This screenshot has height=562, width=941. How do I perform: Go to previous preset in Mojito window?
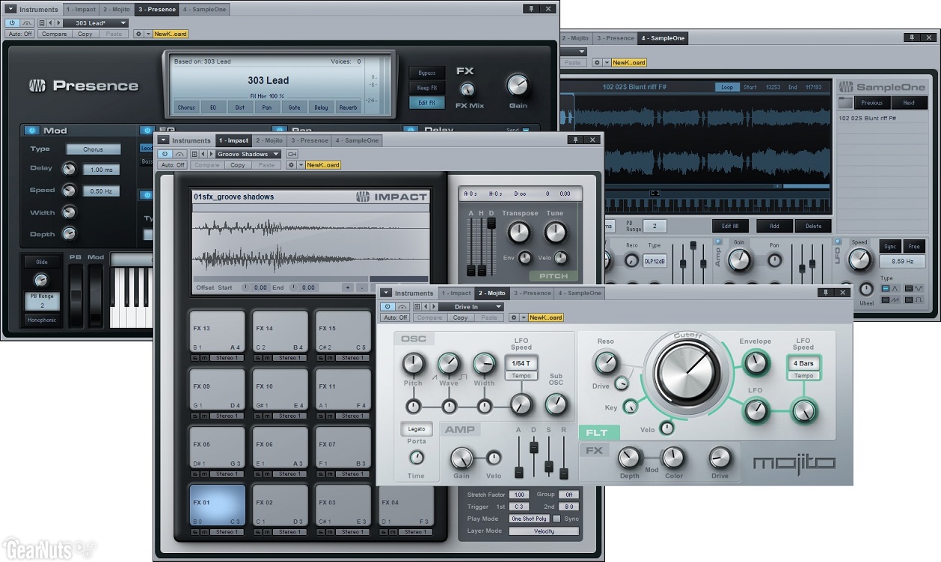click(x=426, y=306)
